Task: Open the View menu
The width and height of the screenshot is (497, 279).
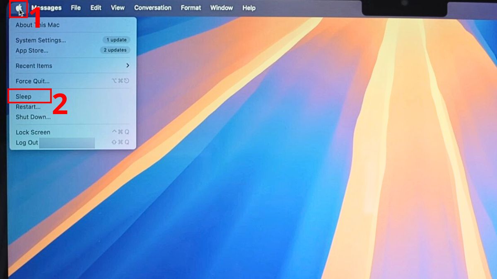Action: tap(117, 7)
